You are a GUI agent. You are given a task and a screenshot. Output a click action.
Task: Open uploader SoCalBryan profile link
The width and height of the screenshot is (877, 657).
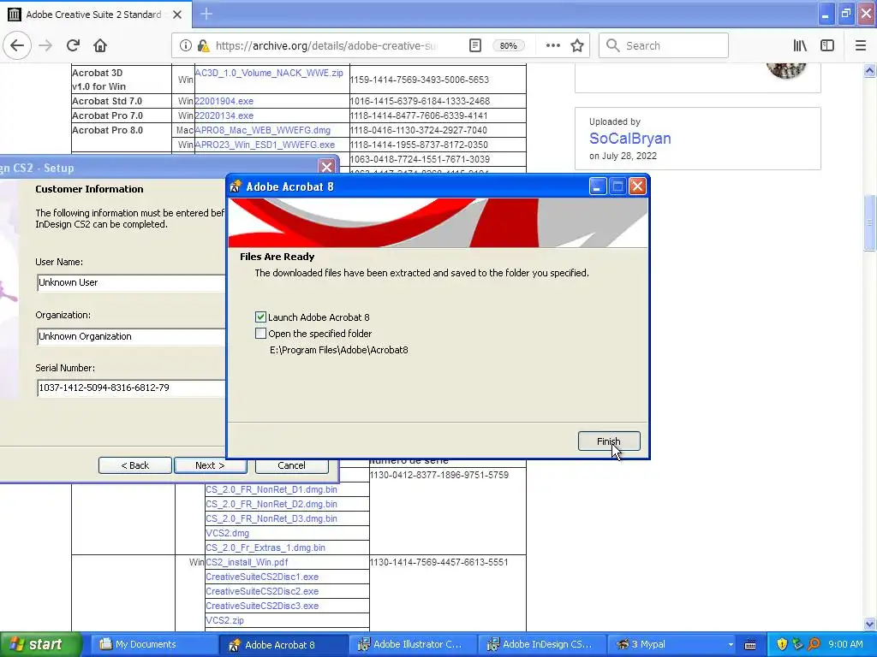629,139
